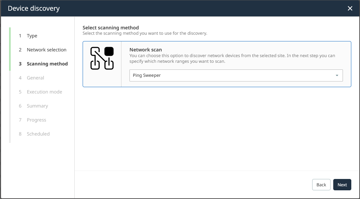The image size is (360, 199).
Task: Select the Summary step in the sidebar
Action: [37, 106]
